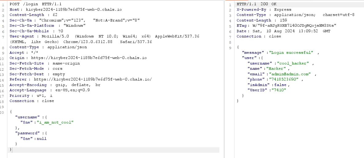
Task: Select the ETag response header
Action: coord(286,26)
